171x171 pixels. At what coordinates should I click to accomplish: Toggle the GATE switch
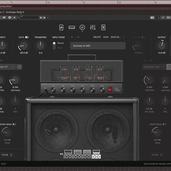(27, 37)
